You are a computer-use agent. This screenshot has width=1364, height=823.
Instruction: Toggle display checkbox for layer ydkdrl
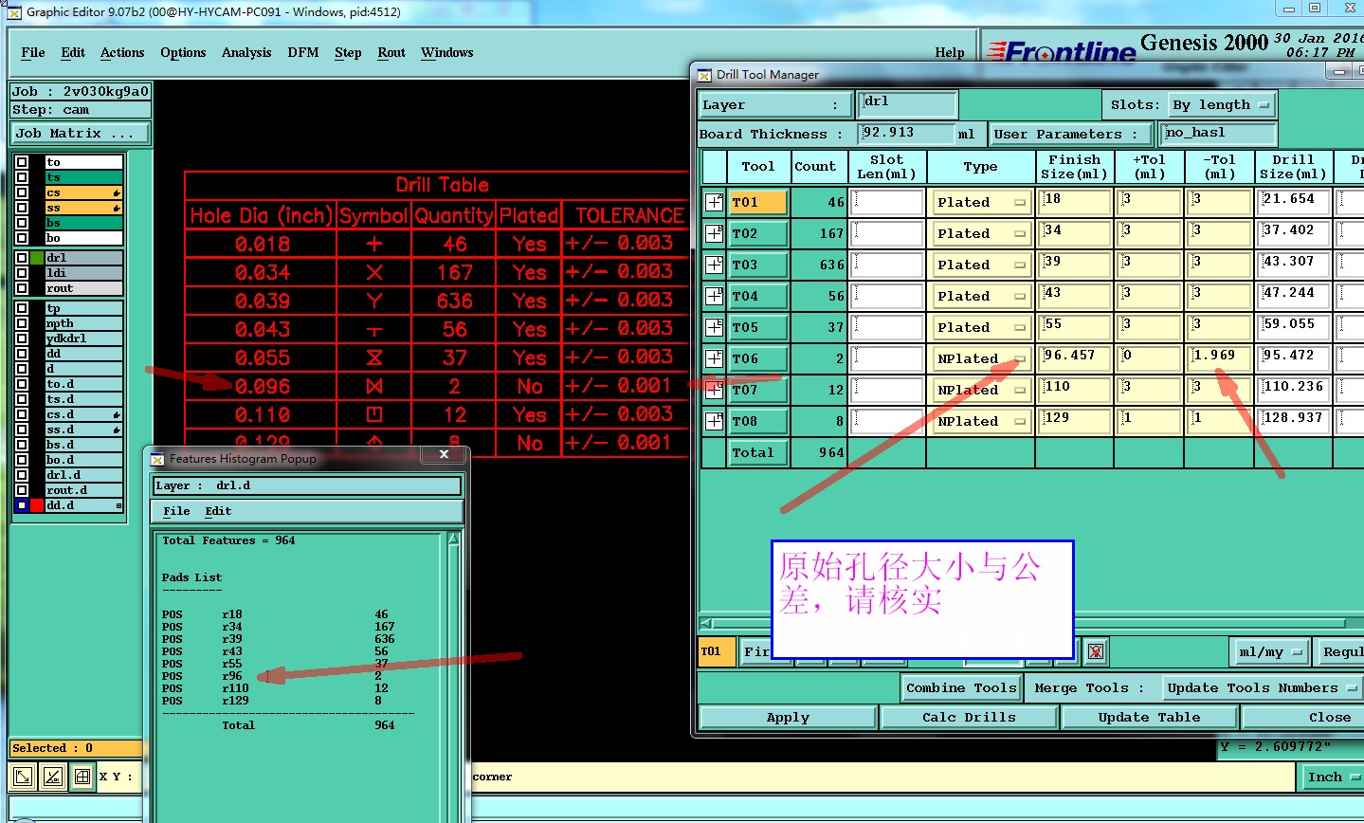pos(22,338)
